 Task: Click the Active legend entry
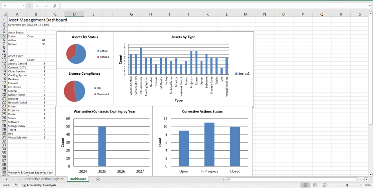102,51
